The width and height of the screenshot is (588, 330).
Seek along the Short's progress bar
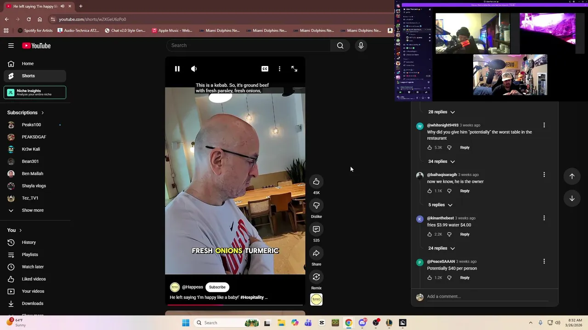(x=234, y=304)
